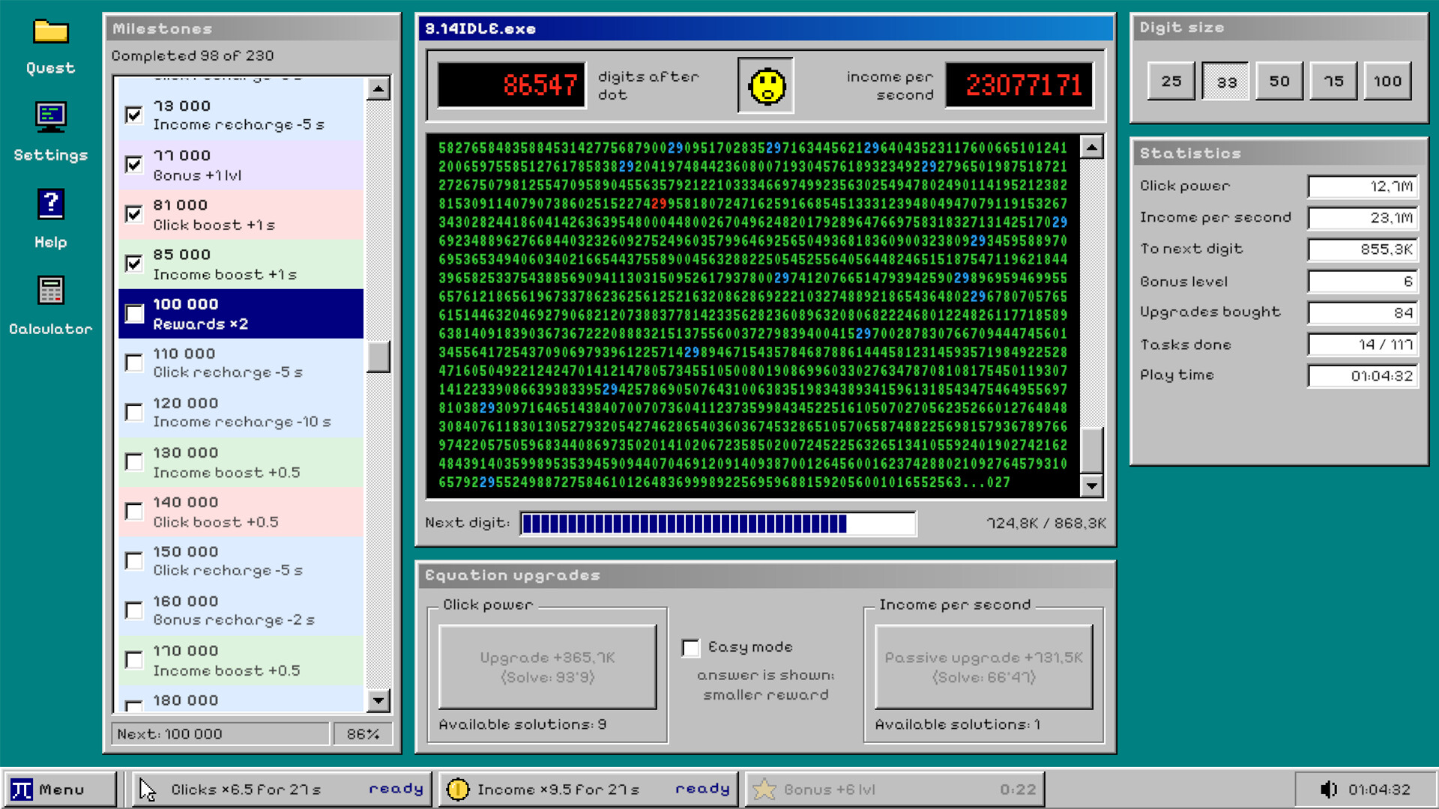Activate the Income boost coin icon

[x=457, y=790]
